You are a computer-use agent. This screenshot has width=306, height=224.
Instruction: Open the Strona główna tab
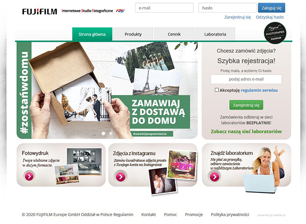92,34
